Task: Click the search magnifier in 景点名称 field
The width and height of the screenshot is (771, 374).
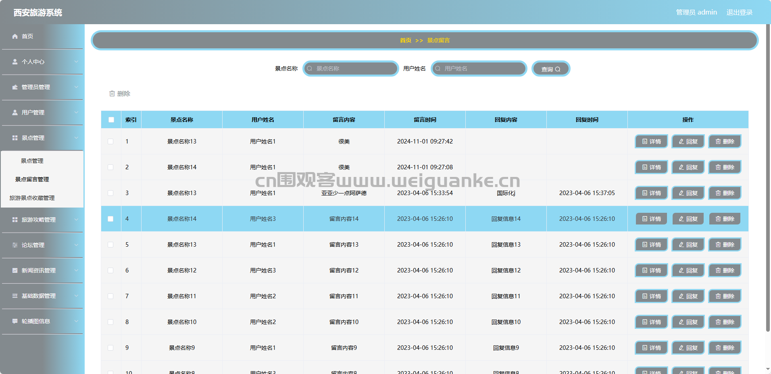Action: point(310,69)
